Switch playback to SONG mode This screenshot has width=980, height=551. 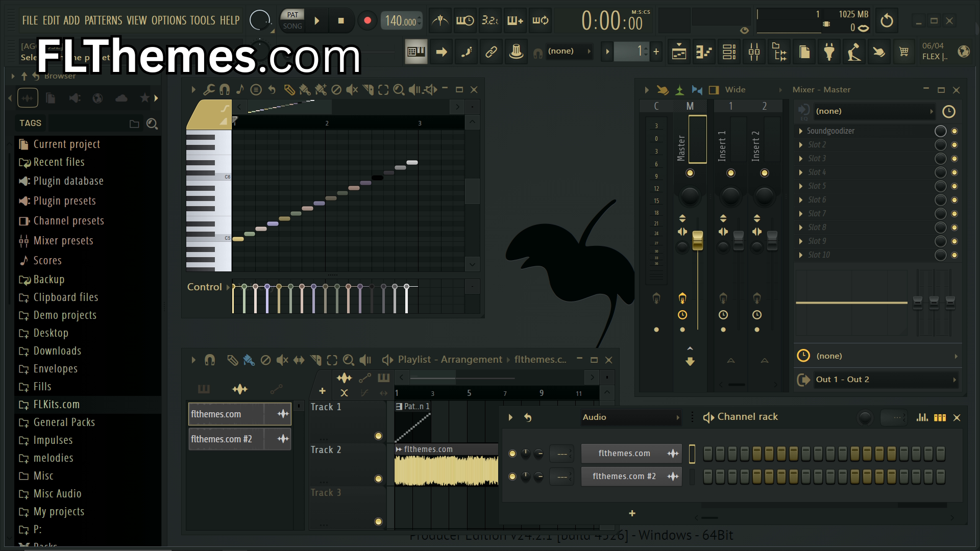(292, 26)
